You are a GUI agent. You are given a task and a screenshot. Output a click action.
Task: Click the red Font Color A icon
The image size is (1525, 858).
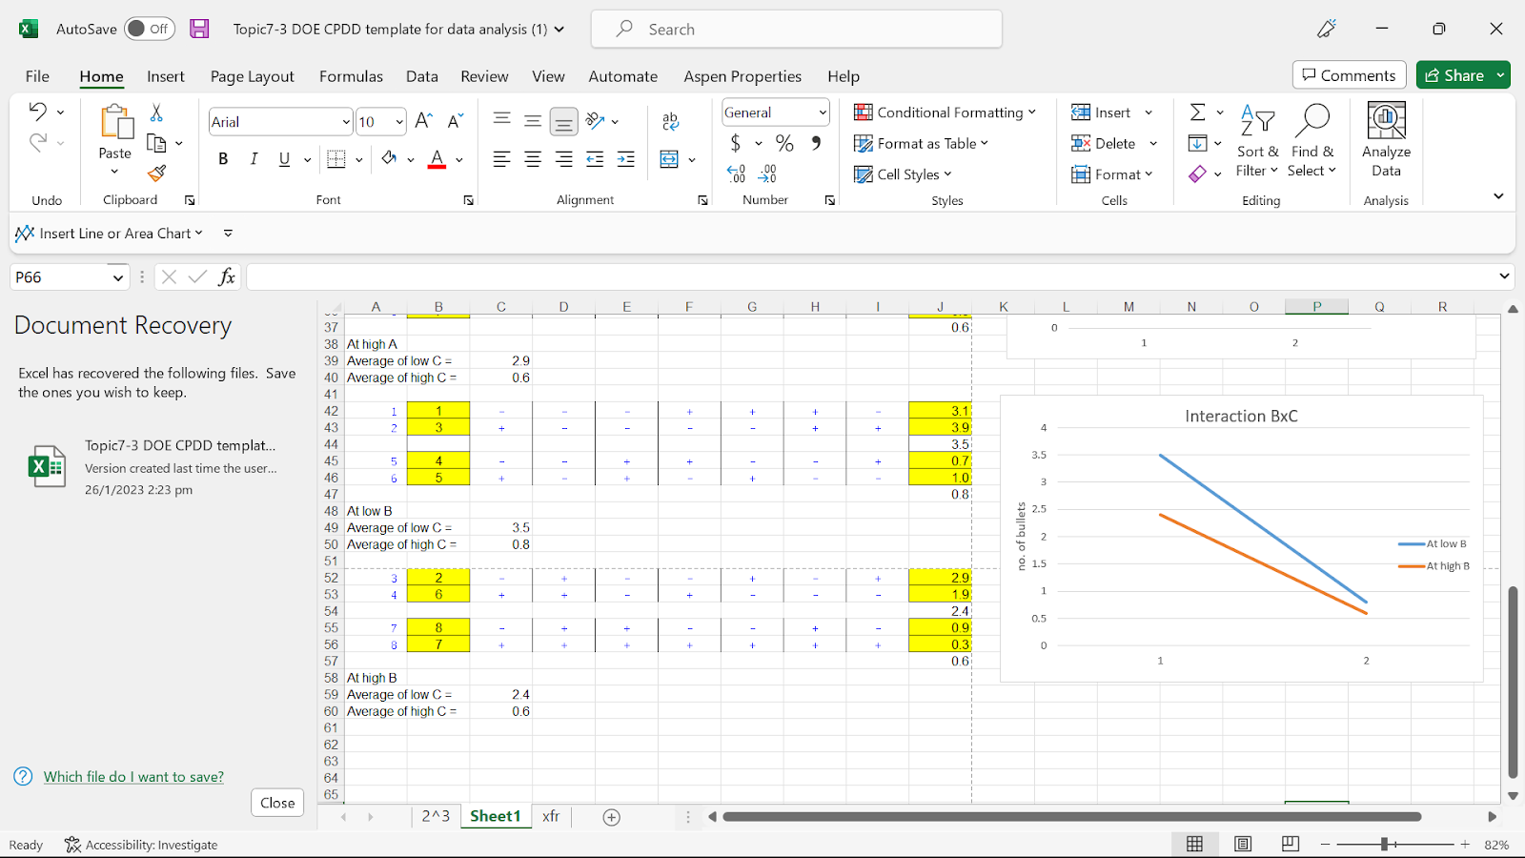[x=437, y=159]
